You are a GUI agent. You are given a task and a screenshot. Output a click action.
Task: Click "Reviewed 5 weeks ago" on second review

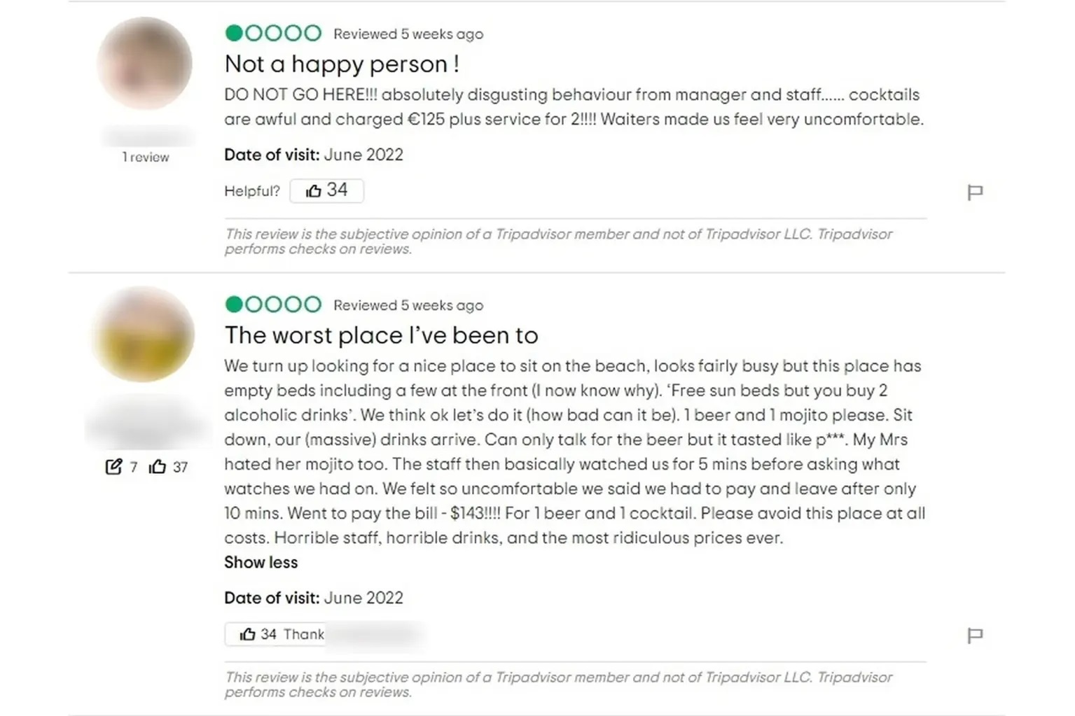[x=408, y=305]
